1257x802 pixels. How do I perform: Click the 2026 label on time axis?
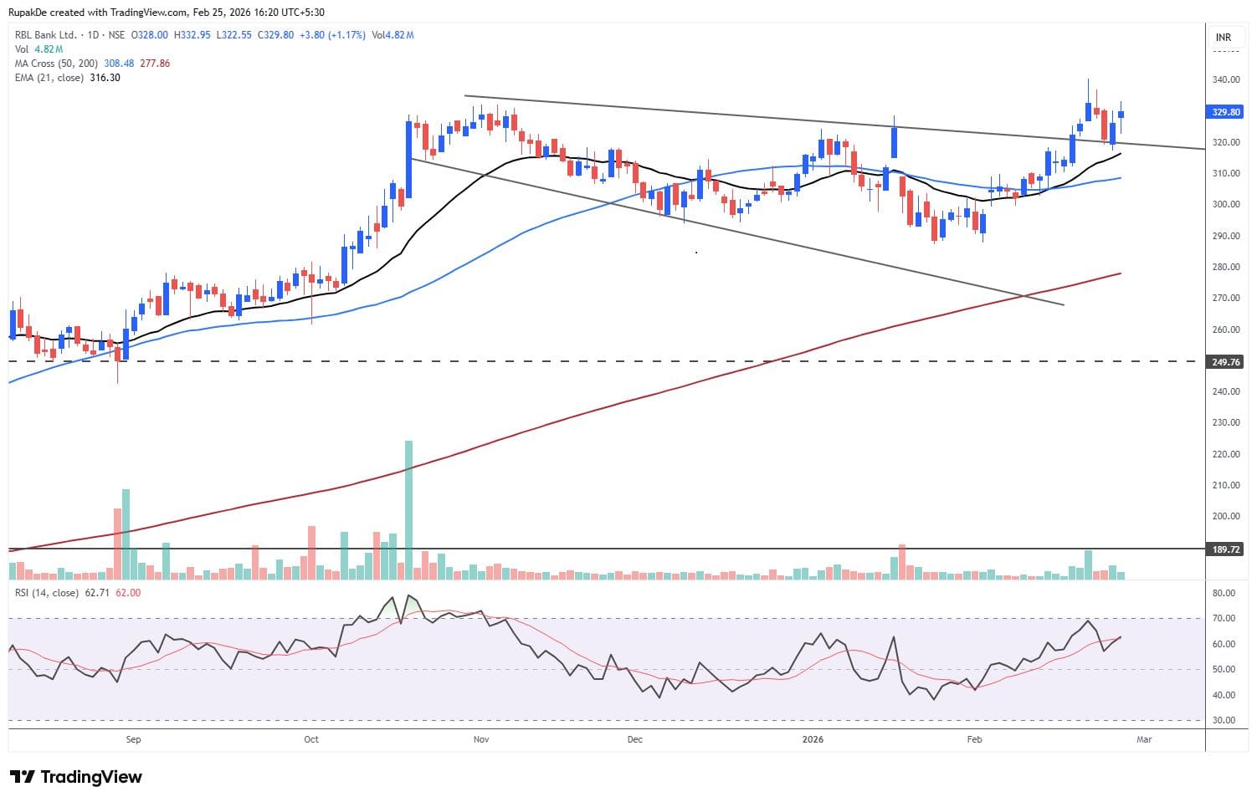point(813,739)
